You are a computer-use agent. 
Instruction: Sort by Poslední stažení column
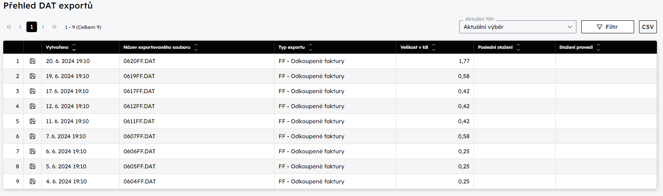tap(518, 48)
